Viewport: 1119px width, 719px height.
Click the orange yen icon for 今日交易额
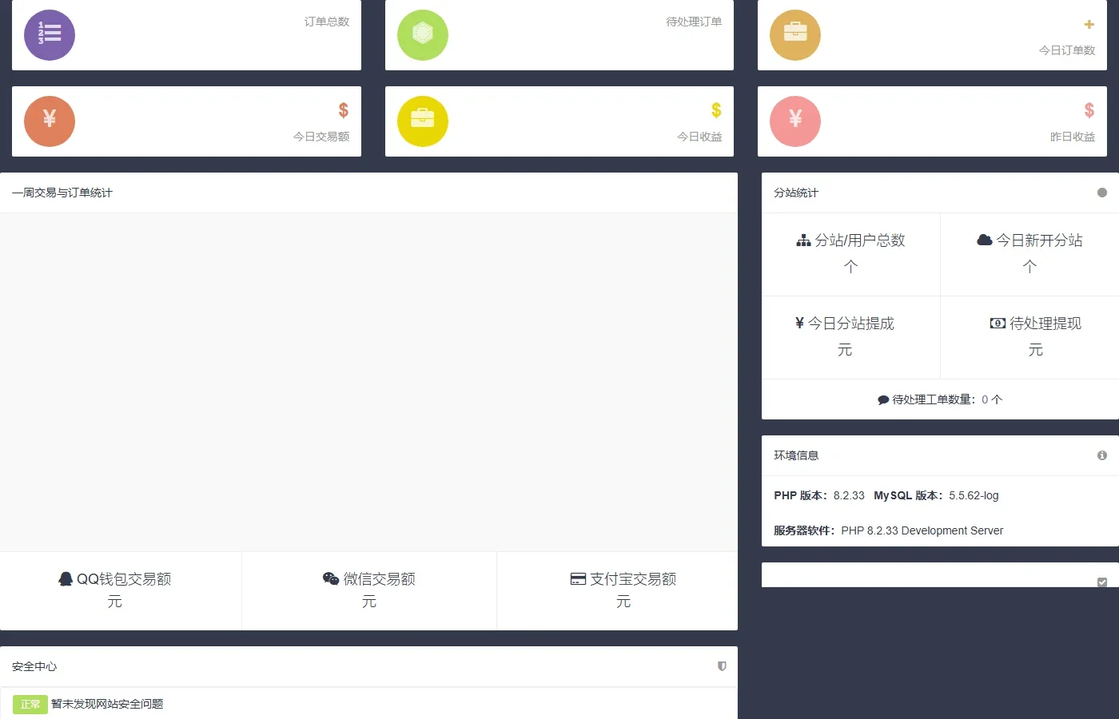click(50, 121)
